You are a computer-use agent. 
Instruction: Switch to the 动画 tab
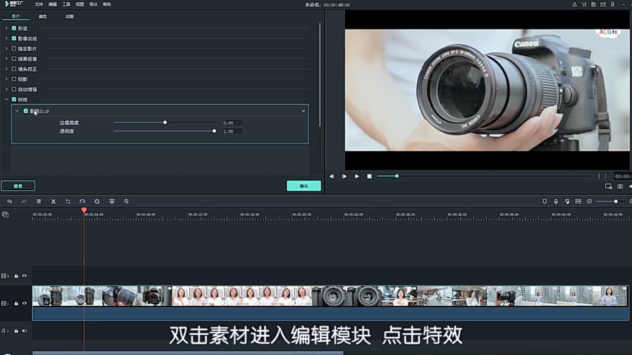click(70, 16)
